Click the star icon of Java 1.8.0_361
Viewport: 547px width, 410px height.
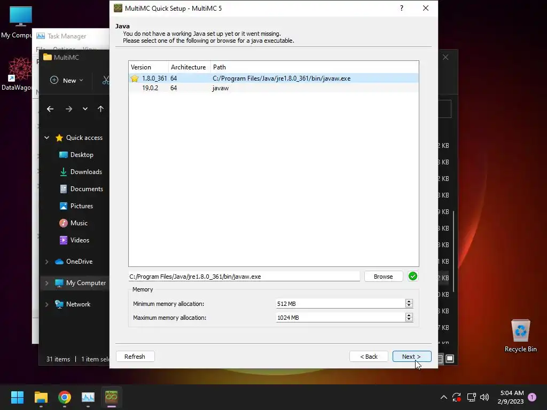pyautogui.click(x=135, y=78)
